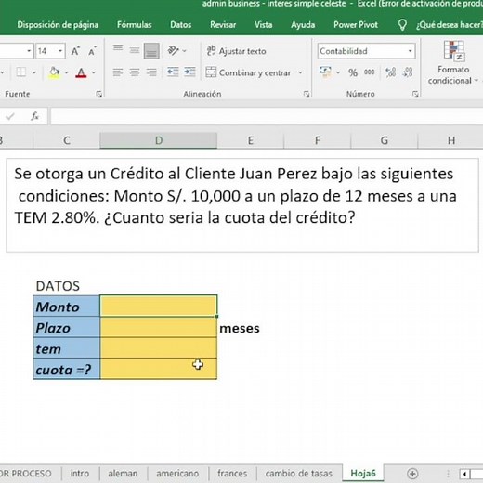Expand the font color dropdown arrow
Screen dimensions: 483x483
point(94,72)
